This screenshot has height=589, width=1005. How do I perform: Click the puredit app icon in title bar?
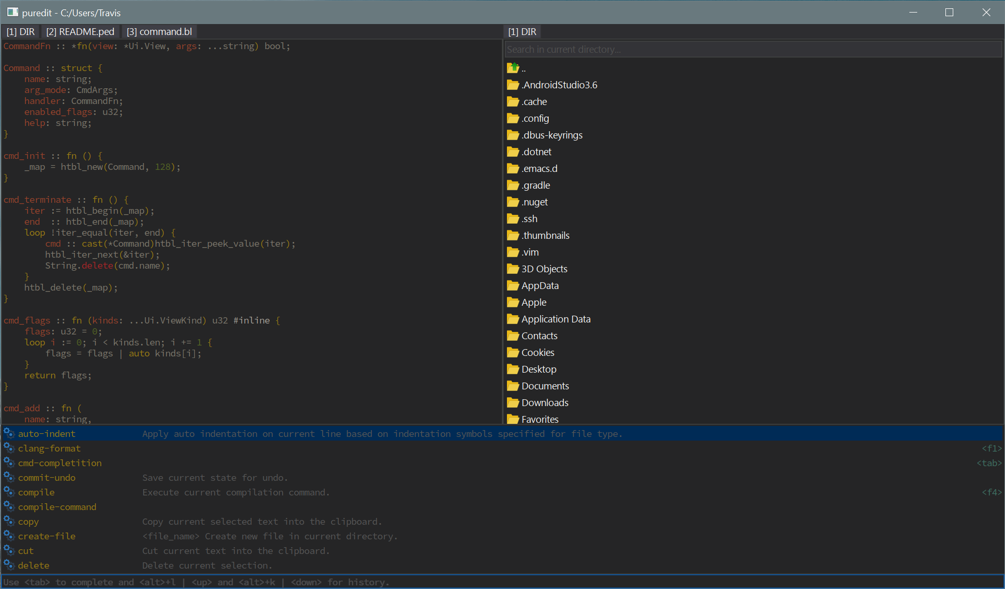[13, 12]
